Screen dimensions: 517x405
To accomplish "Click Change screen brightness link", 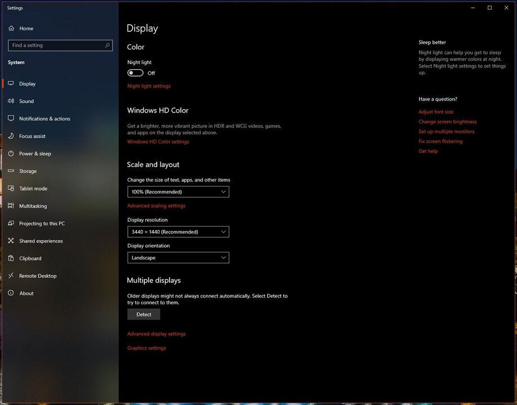I will [447, 122].
